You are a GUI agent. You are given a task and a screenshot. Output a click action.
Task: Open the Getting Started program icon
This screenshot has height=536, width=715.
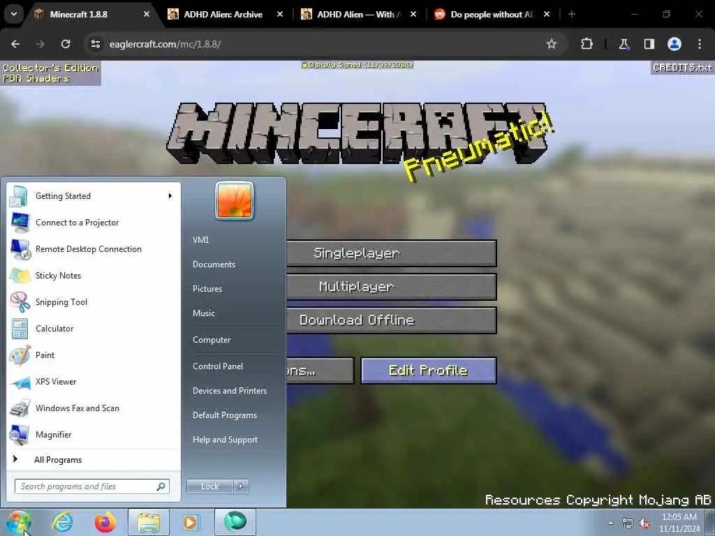[x=19, y=196]
